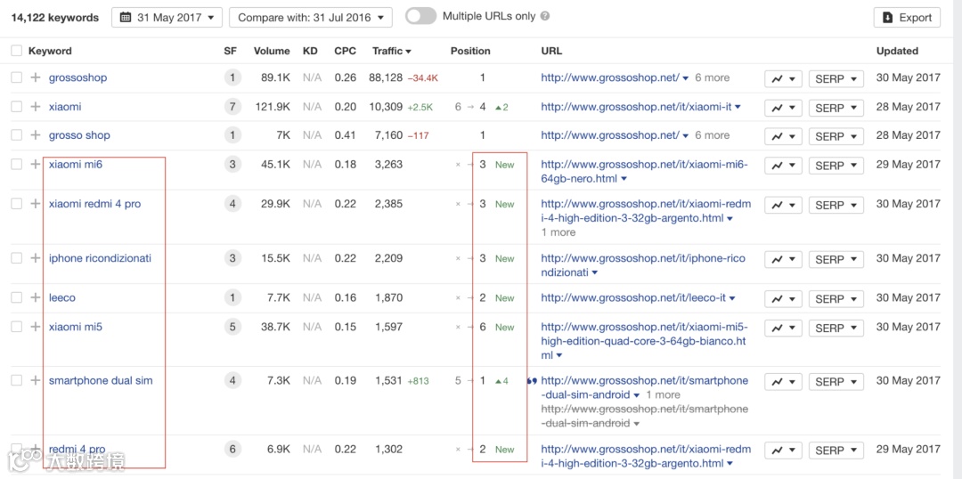Open position history chart for xiaomi mi5 row

783,329
